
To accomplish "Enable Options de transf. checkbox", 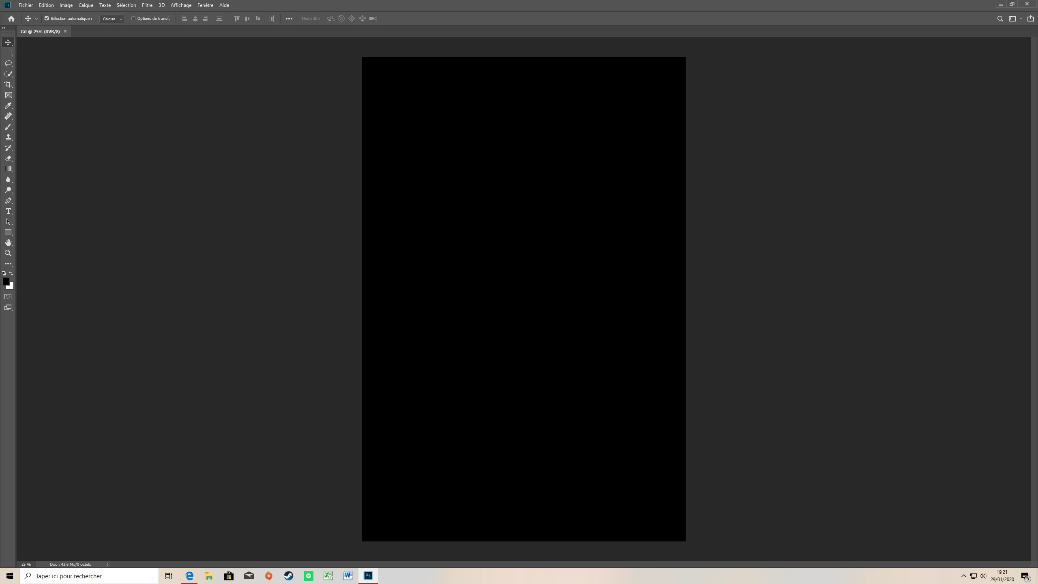I will point(133,18).
